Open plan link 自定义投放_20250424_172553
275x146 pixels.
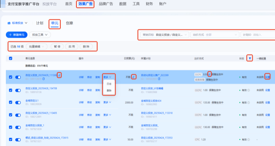coord(157,138)
